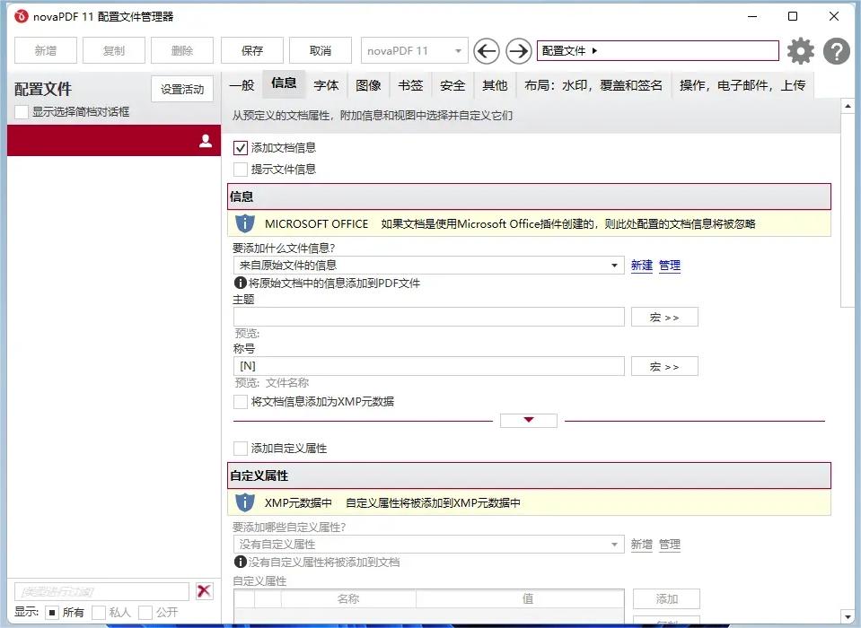Toggle 添加文档信息 checkbox
The height and width of the screenshot is (628, 861).
click(240, 147)
